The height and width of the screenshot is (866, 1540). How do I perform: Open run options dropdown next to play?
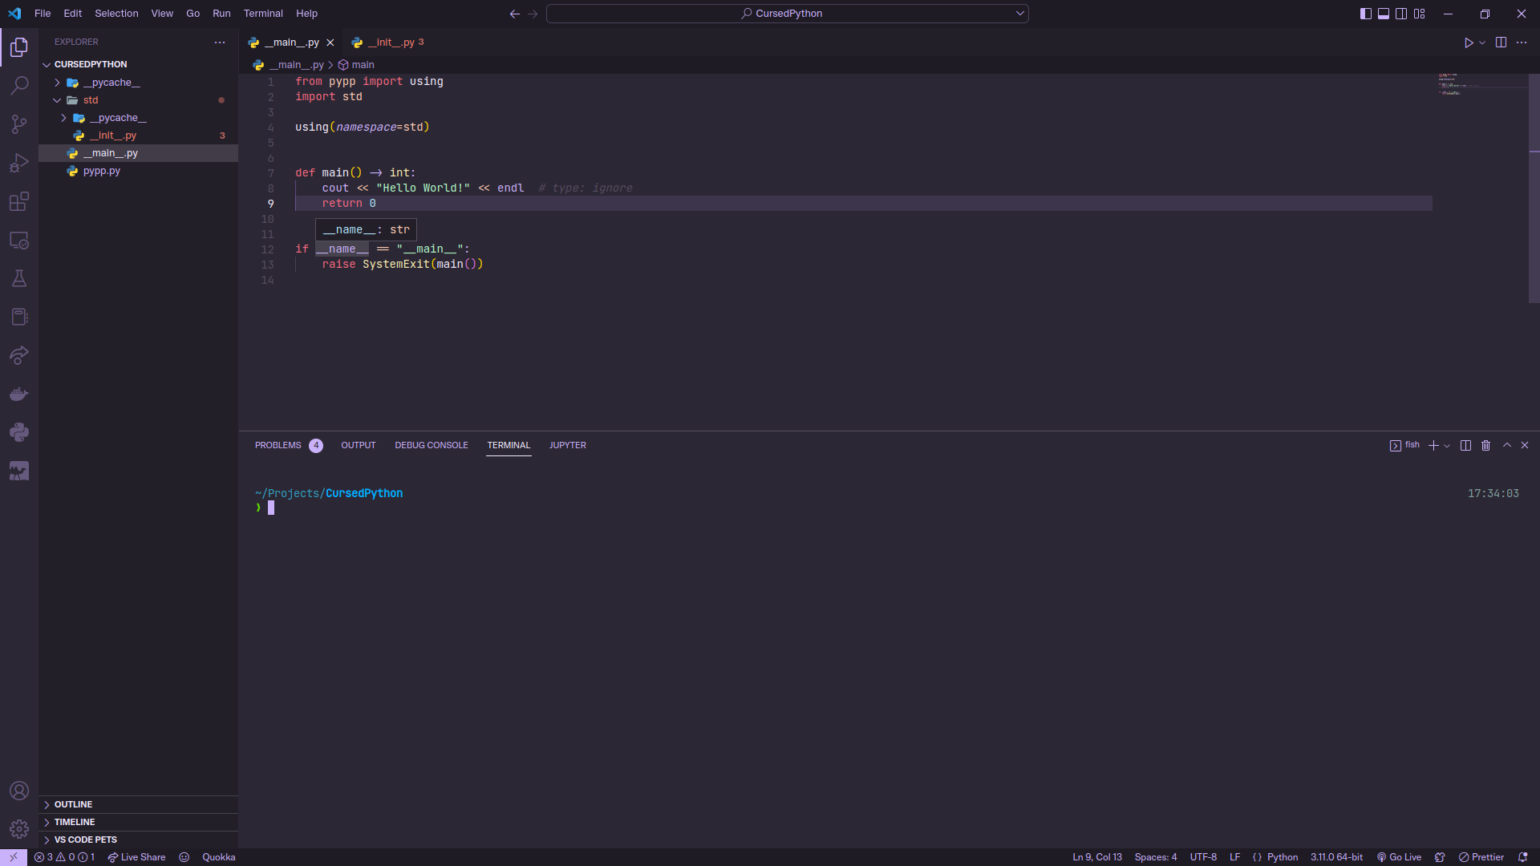pyautogui.click(x=1482, y=42)
